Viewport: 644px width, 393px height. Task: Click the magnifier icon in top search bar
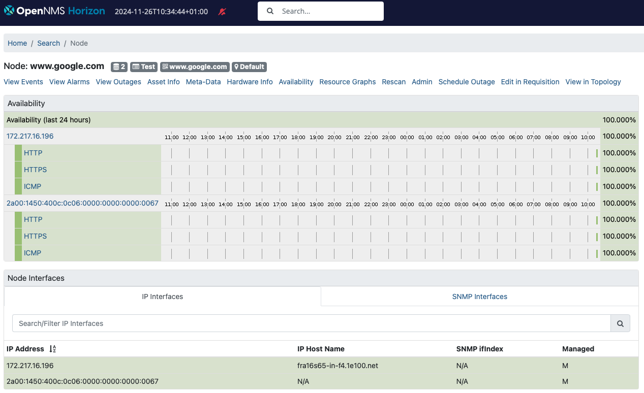point(270,11)
